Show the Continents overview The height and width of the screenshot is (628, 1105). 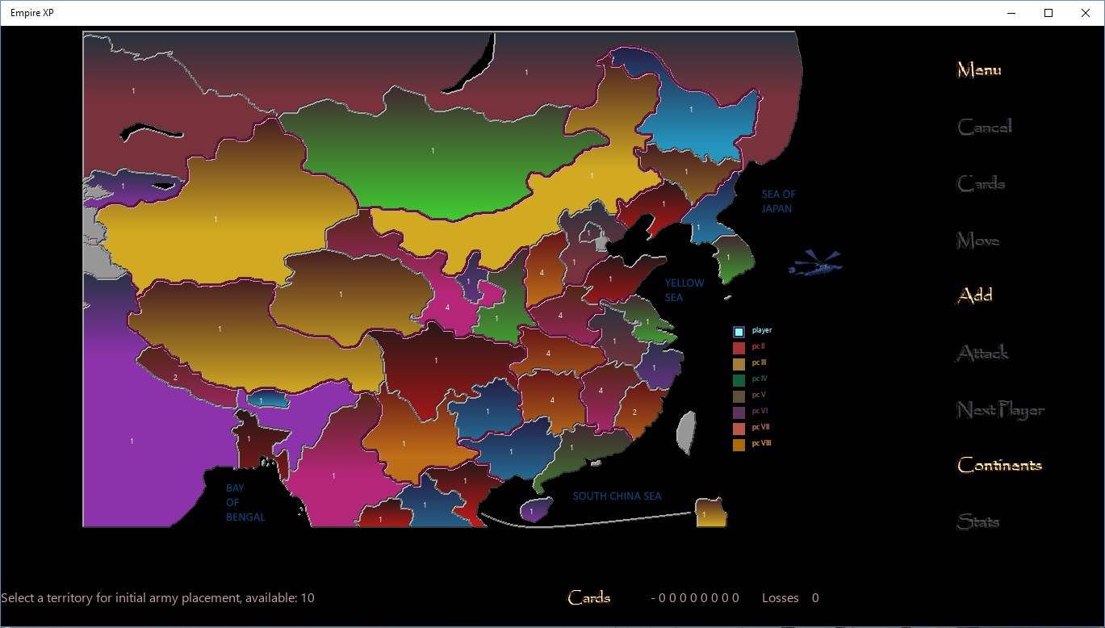[x=999, y=466]
